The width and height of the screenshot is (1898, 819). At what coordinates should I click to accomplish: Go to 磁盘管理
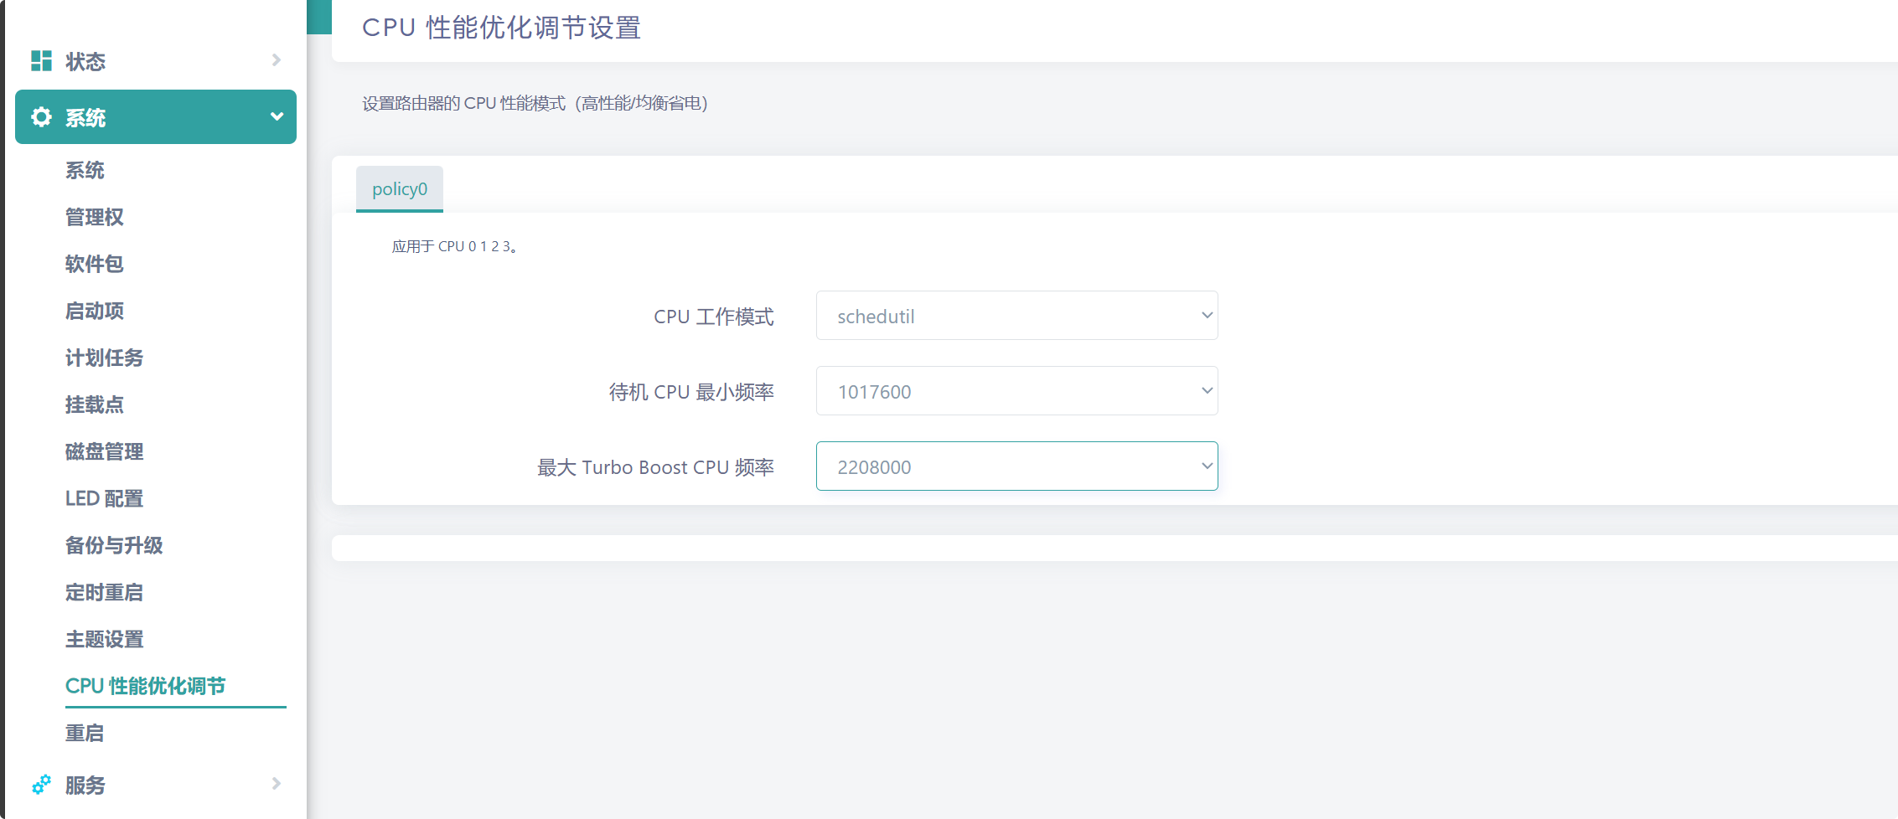(104, 452)
